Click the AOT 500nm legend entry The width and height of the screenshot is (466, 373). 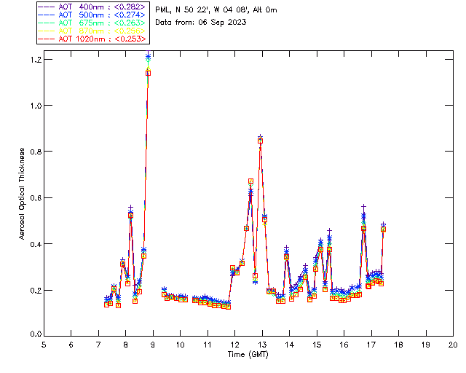click(92, 15)
